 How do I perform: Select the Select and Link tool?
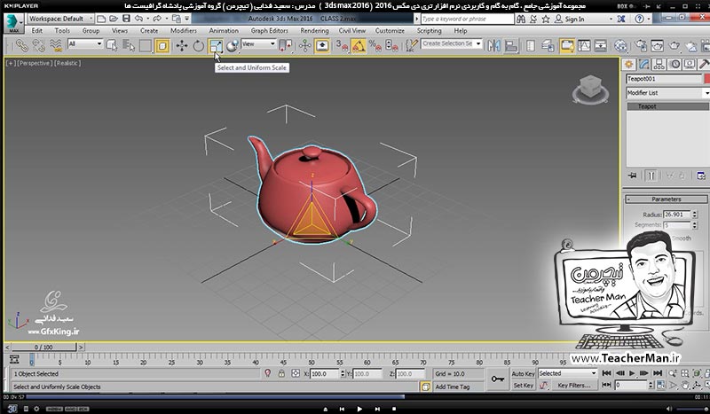21,45
